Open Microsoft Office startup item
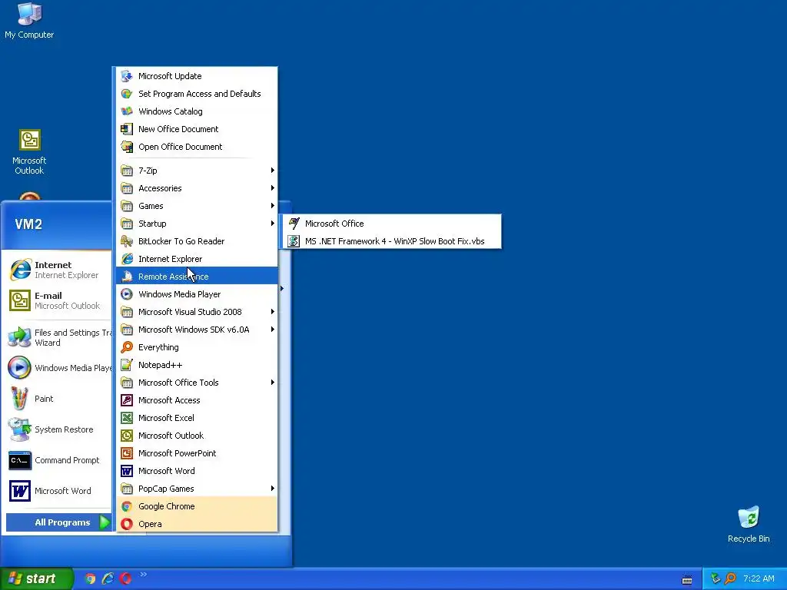787x590 pixels. (x=392, y=224)
